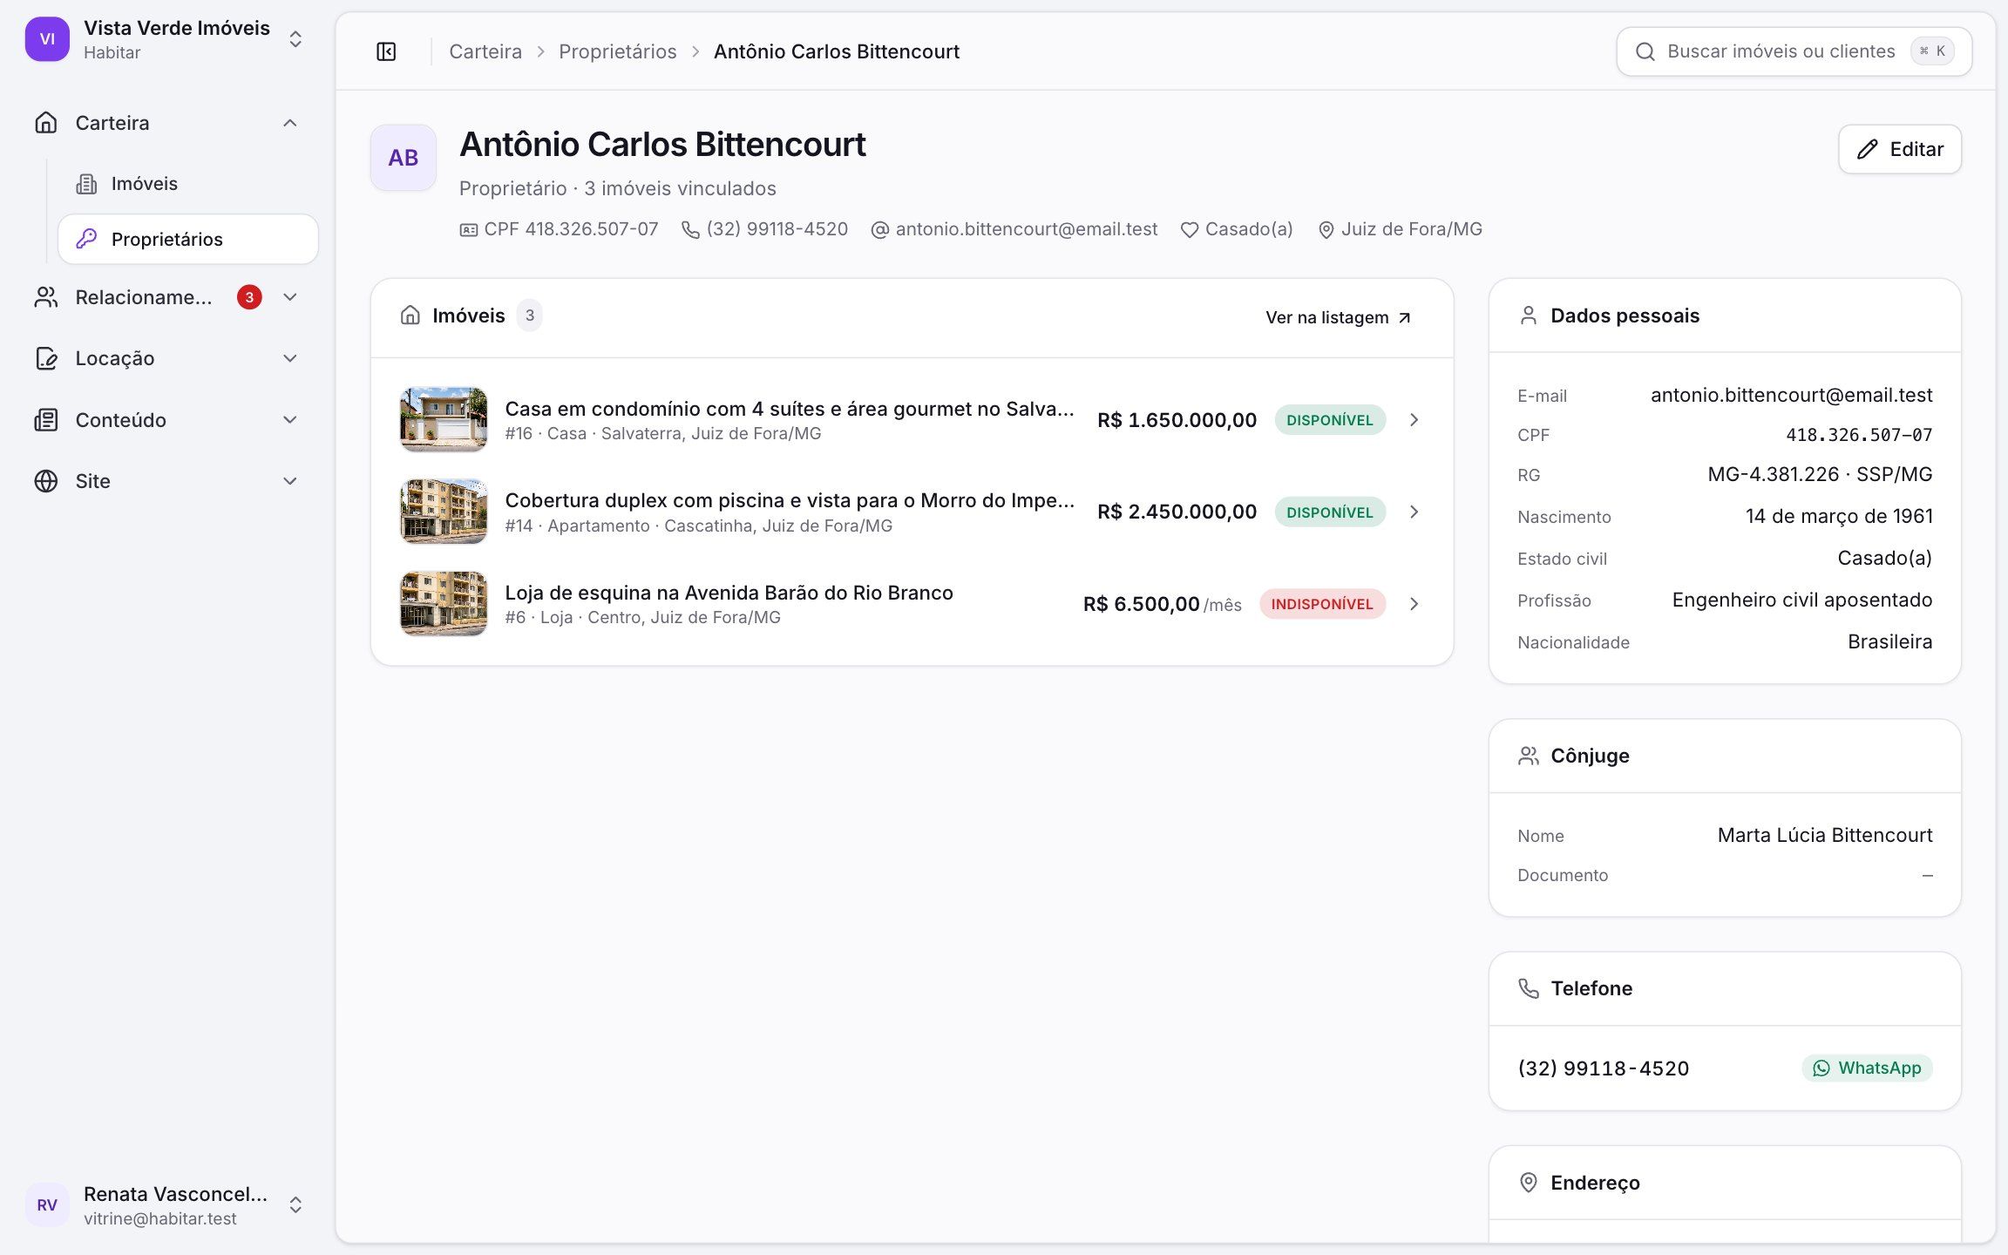Click chevron on Casa em condomínio row
Screen dimensions: 2008x1255
[x=1414, y=420]
